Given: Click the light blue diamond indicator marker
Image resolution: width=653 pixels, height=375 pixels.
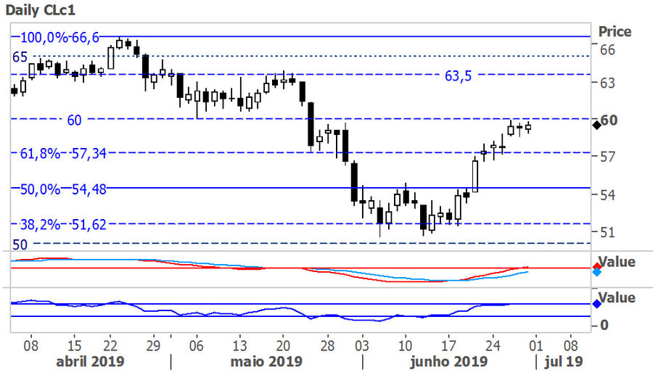Looking at the screenshot, I should 597,272.
